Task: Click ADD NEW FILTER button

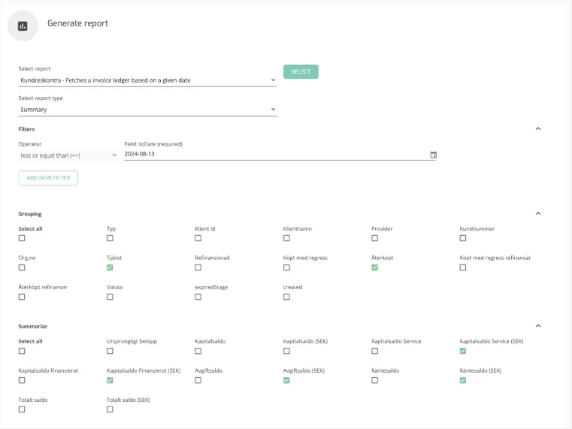Action: coord(48,178)
